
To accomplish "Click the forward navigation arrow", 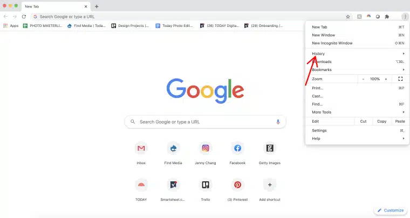I will pos(15,17).
